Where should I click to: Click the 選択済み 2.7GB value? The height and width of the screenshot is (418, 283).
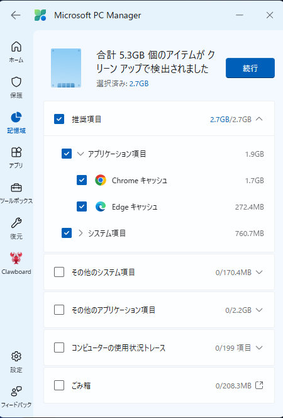pyautogui.click(x=139, y=84)
